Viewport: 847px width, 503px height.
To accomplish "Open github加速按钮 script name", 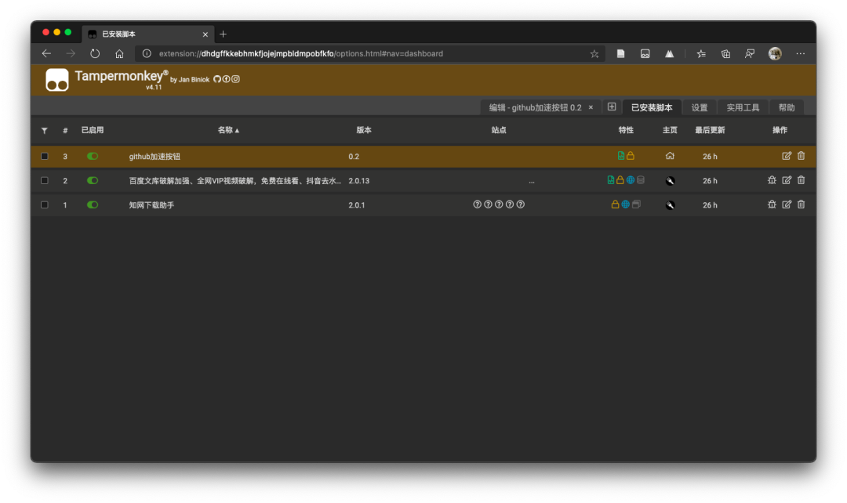I will (x=154, y=157).
